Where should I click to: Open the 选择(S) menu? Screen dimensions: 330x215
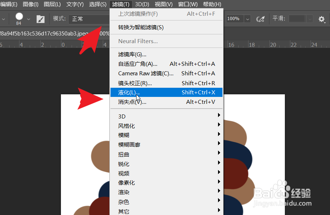point(98,4)
